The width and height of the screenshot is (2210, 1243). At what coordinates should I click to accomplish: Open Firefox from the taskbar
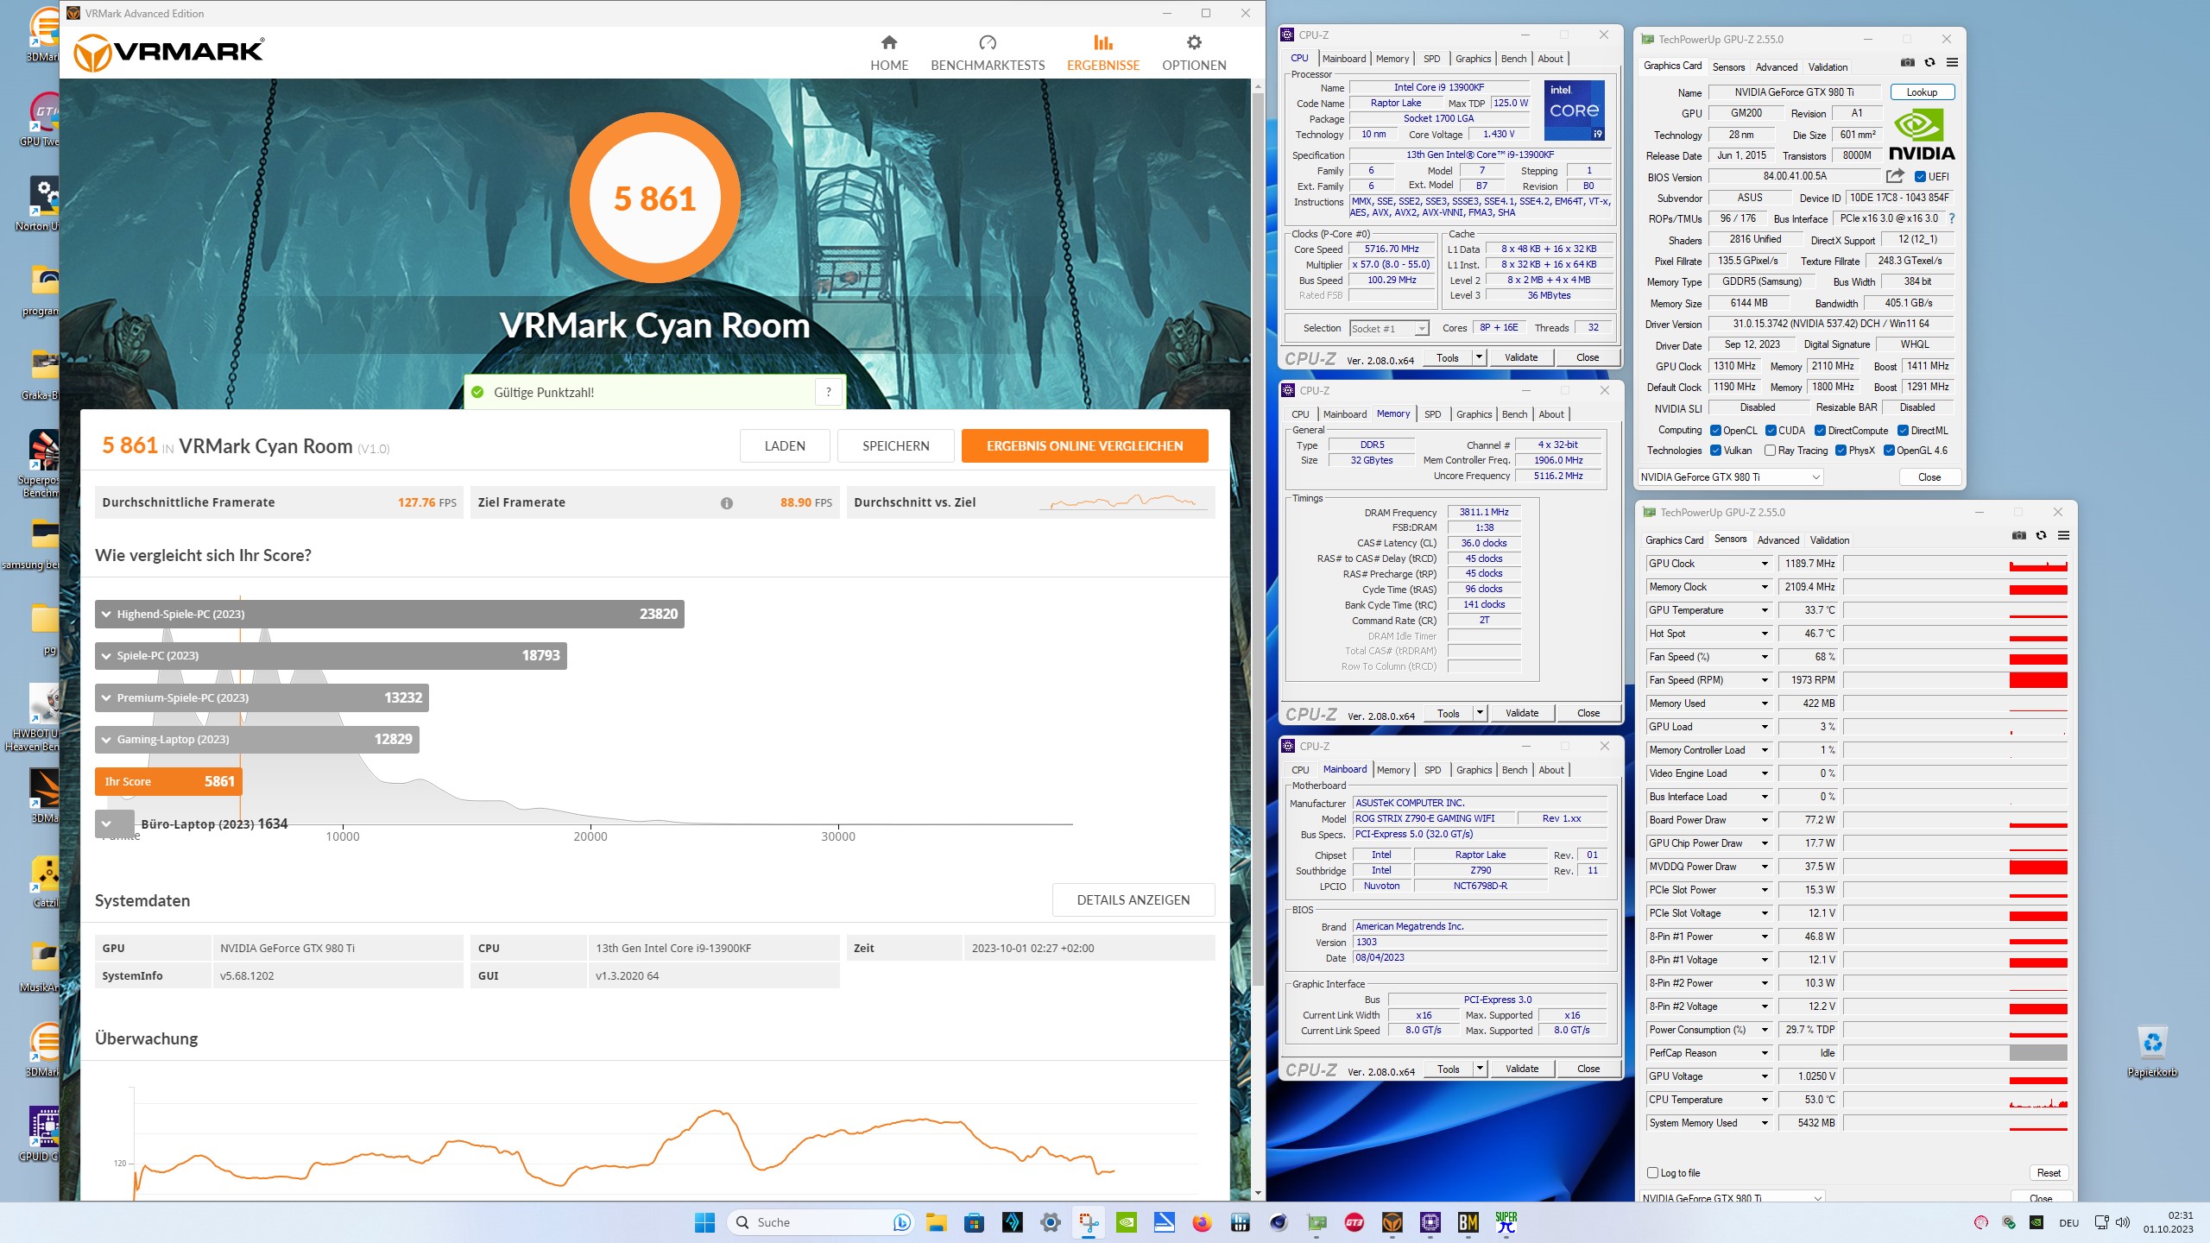[x=1202, y=1222]
